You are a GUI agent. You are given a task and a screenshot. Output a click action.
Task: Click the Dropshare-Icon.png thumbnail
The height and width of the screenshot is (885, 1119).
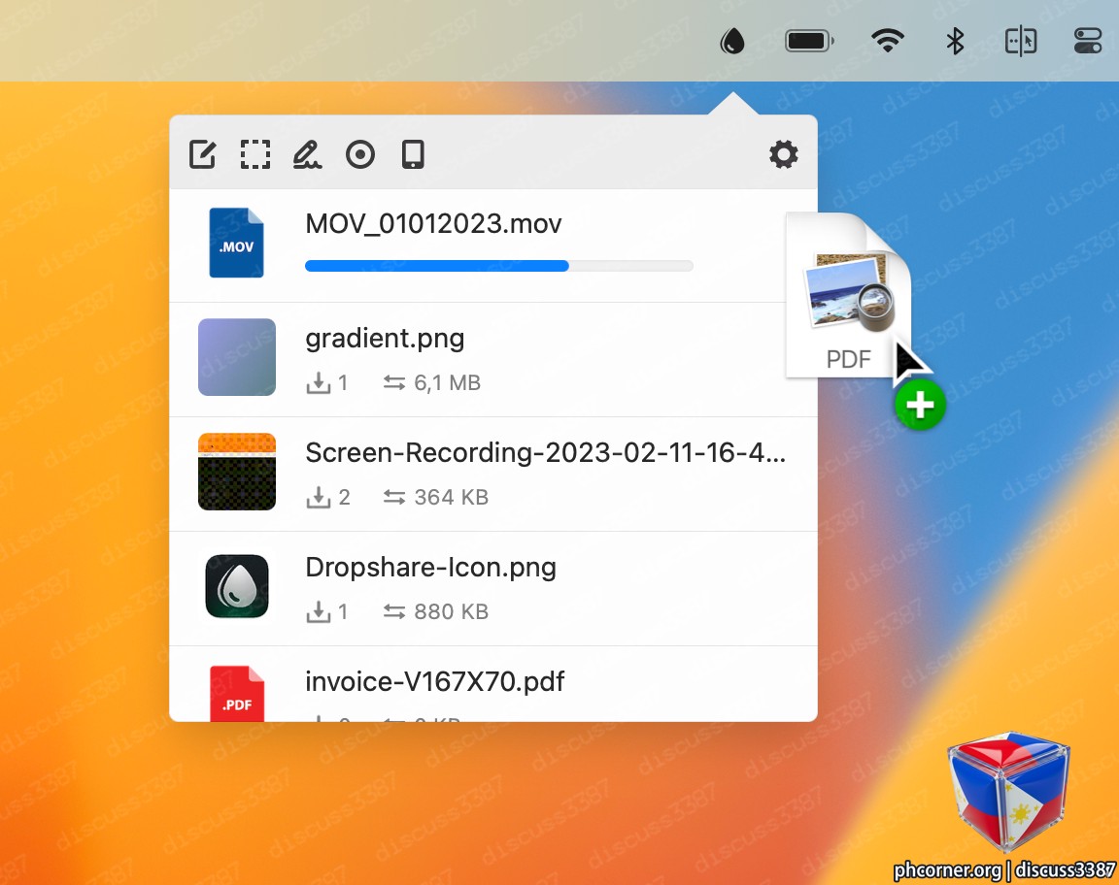tap(237, 586)
